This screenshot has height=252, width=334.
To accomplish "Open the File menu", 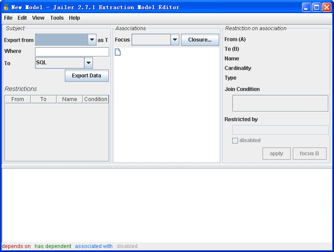I will (x=8, y=18).
